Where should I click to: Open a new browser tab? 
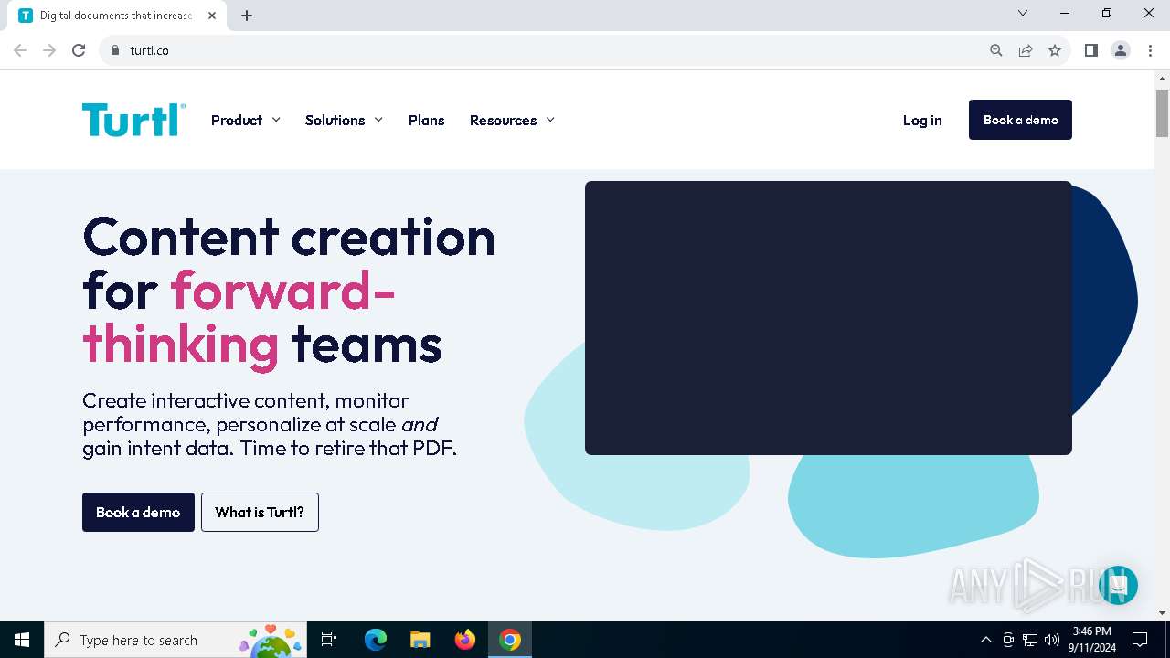pos(247,16)
